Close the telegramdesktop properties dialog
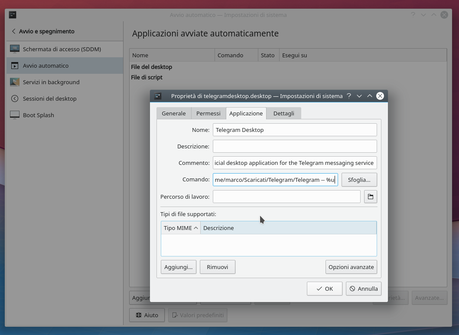The height and width of the screenshot is (335, 459). click(380, 96)
